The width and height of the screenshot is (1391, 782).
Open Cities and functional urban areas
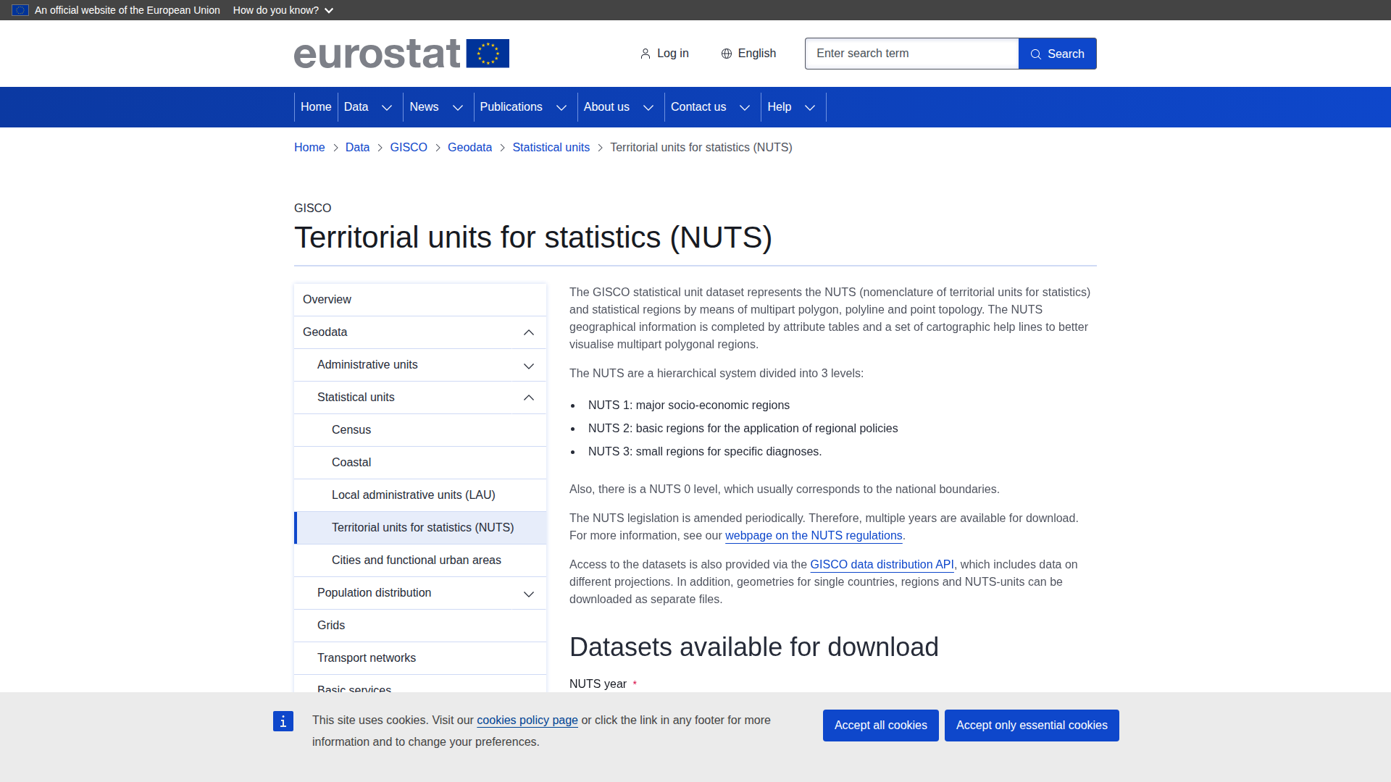[420, 560]
